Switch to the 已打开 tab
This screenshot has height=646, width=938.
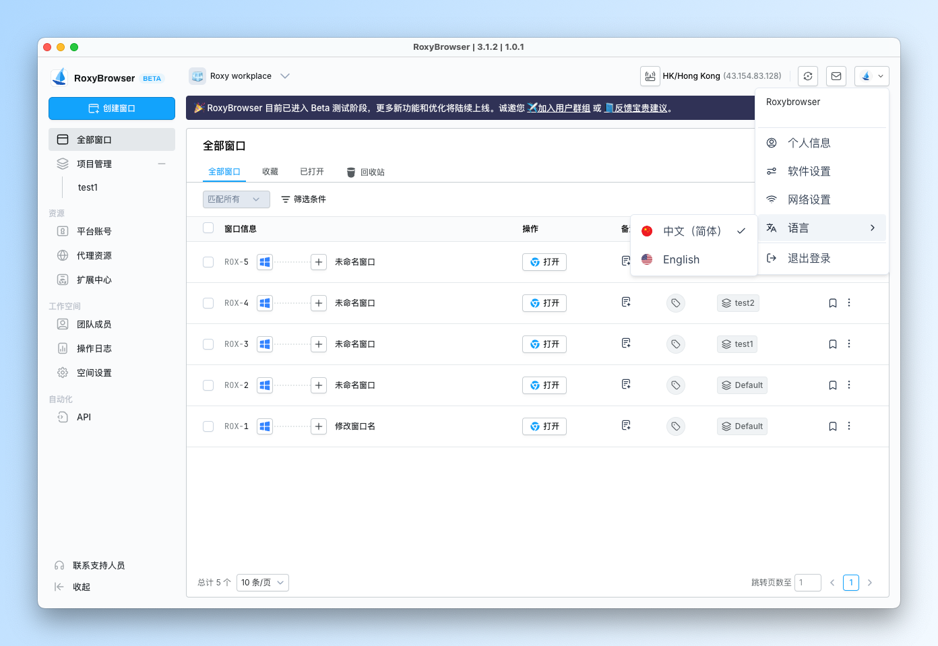(x=312, y=172)
